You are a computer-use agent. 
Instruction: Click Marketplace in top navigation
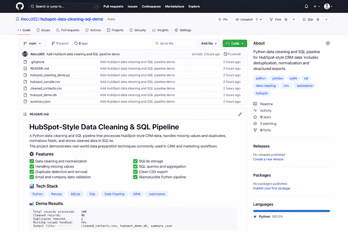(x=174, y=6)
